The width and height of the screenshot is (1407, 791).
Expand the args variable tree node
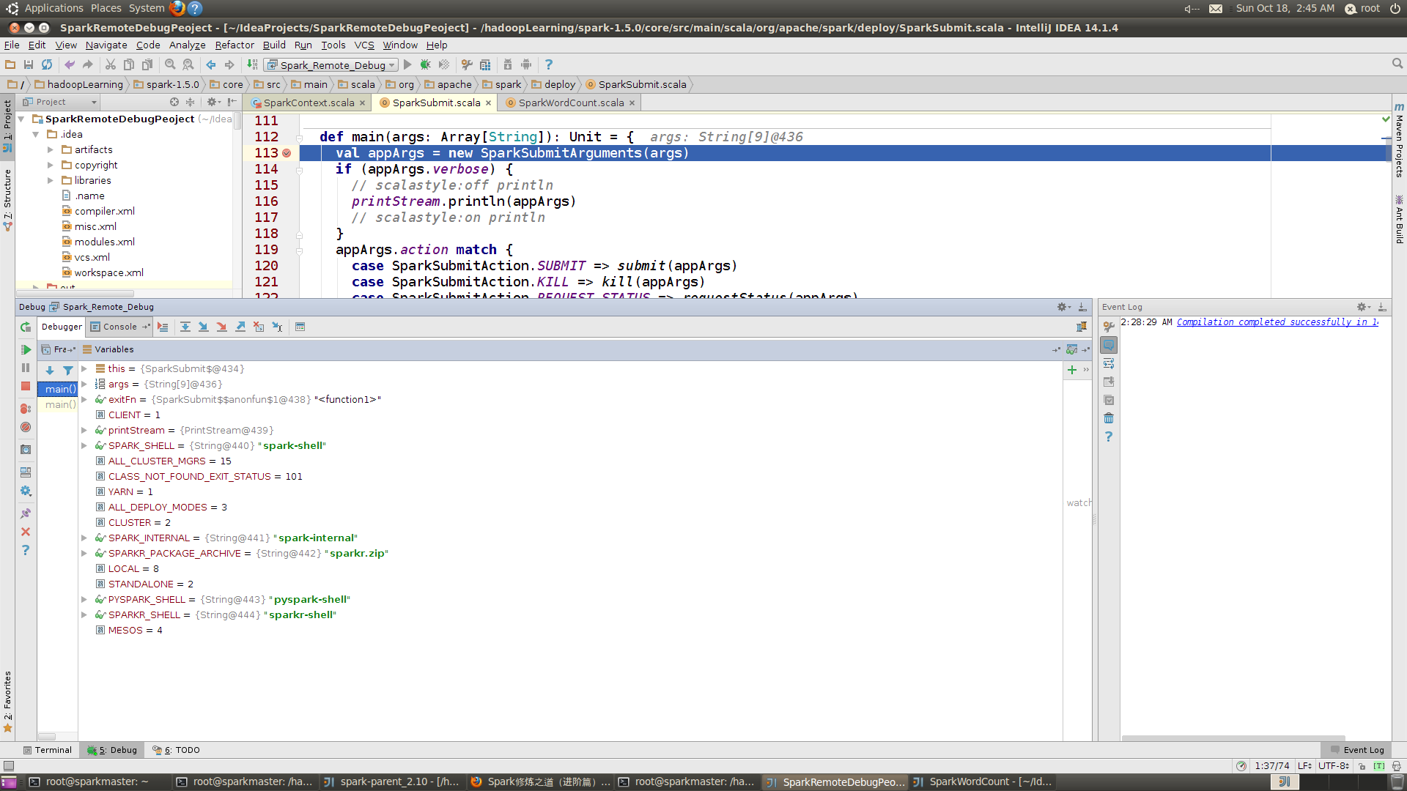coord(84,384)
